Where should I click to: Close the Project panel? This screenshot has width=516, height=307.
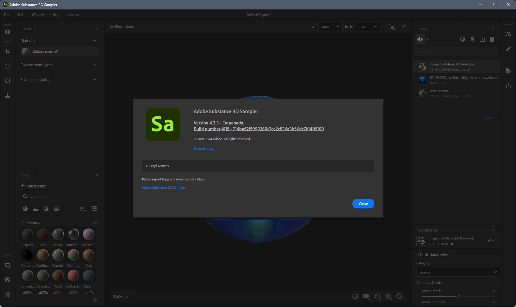[x=97, y=29]
